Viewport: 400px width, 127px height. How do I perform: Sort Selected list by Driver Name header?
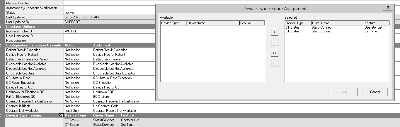(x=337, y=23)
